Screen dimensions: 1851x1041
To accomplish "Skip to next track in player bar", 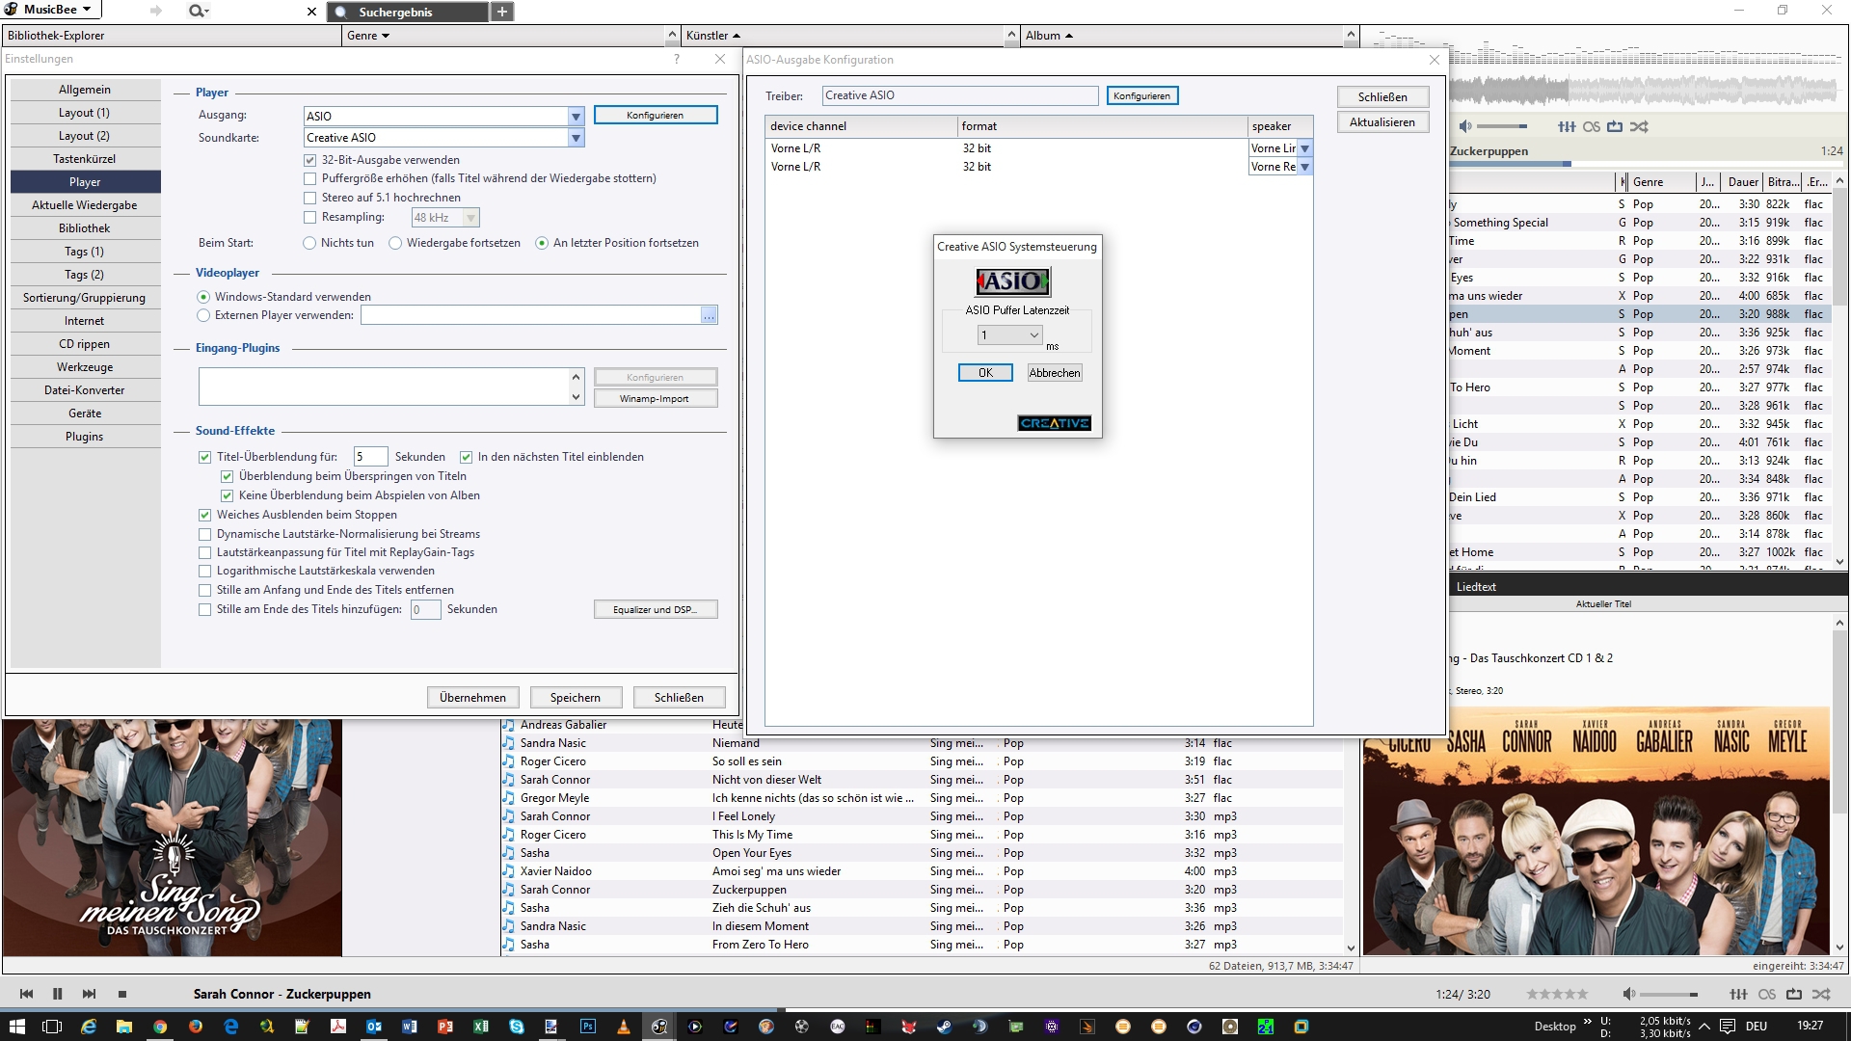I will [x=89, y=994].
